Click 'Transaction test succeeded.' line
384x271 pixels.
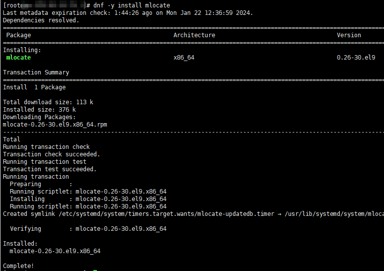point(50,169)
